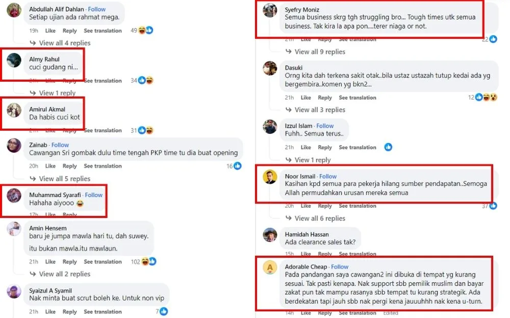Follow Muhammad Syarafi

94,195
